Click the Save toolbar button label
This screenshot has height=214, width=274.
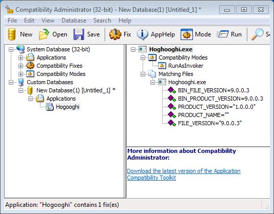(93, 34)
